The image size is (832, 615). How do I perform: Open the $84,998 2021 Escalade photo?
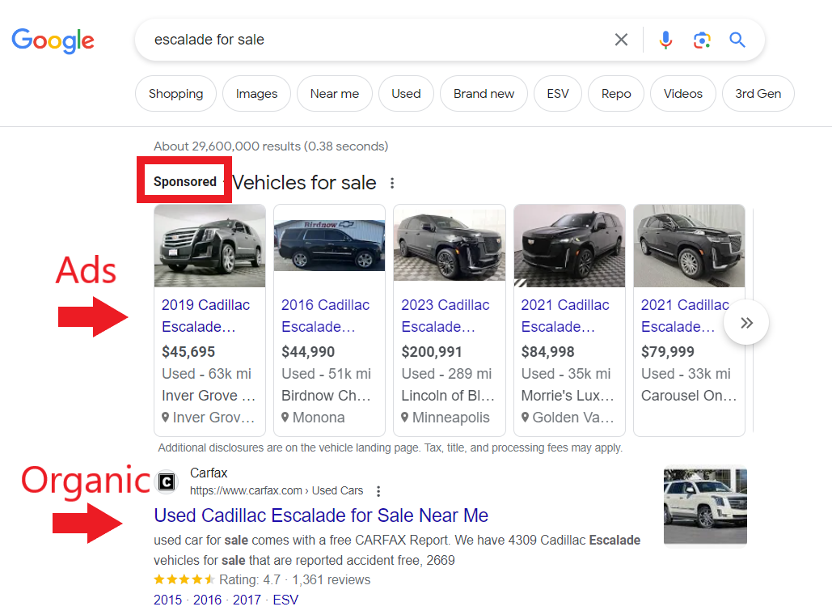point(569,246)
